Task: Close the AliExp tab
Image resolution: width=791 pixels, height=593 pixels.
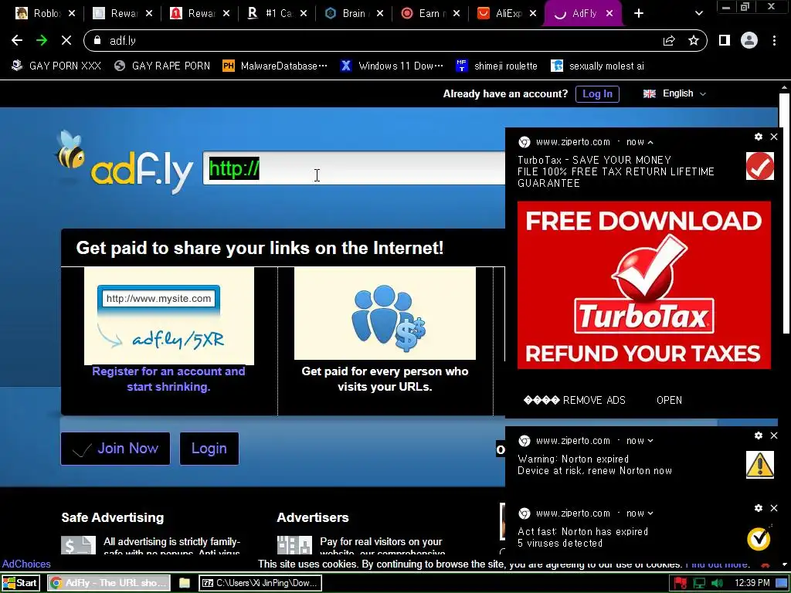Action: [533, 14]
